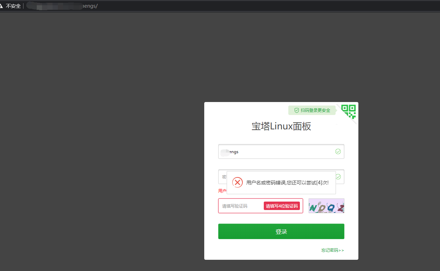Open the QR code login option
This screenshot has height=271, width=440.
349,111
